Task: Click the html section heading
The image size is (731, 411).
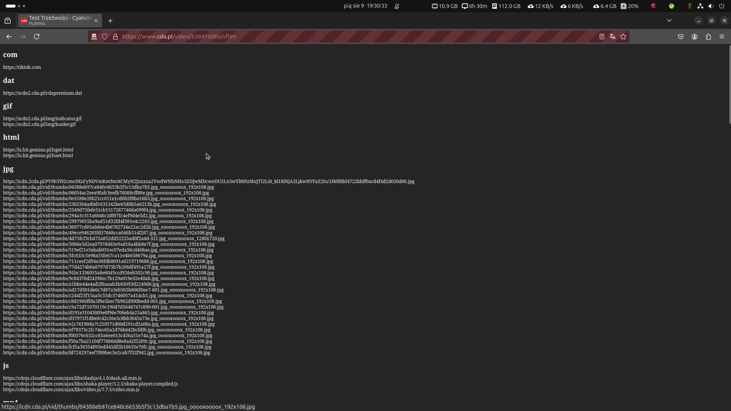Action: click(11, 137)
